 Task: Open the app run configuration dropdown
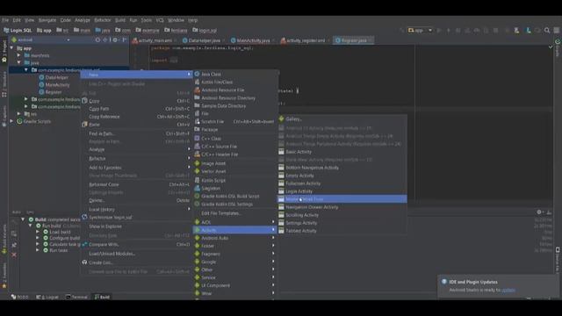420,31
